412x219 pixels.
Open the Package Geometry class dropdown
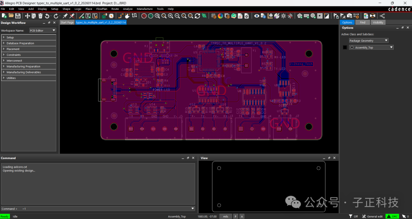[x=369, y=41]
